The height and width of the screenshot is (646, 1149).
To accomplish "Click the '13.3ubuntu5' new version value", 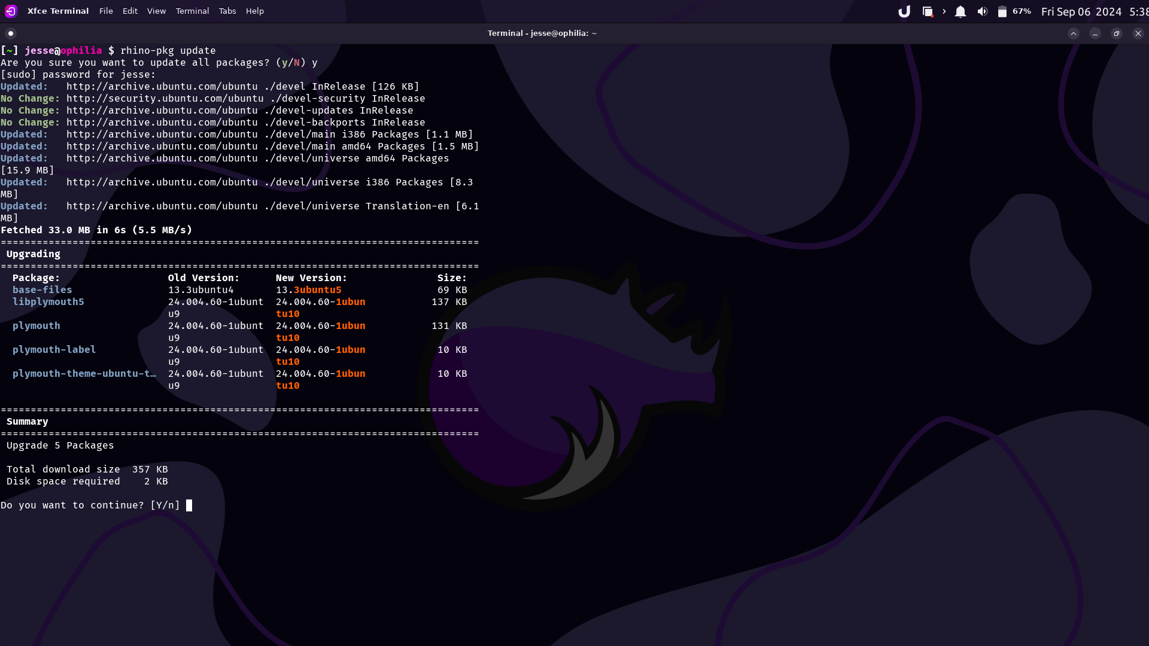I will [x=308, y=290].
